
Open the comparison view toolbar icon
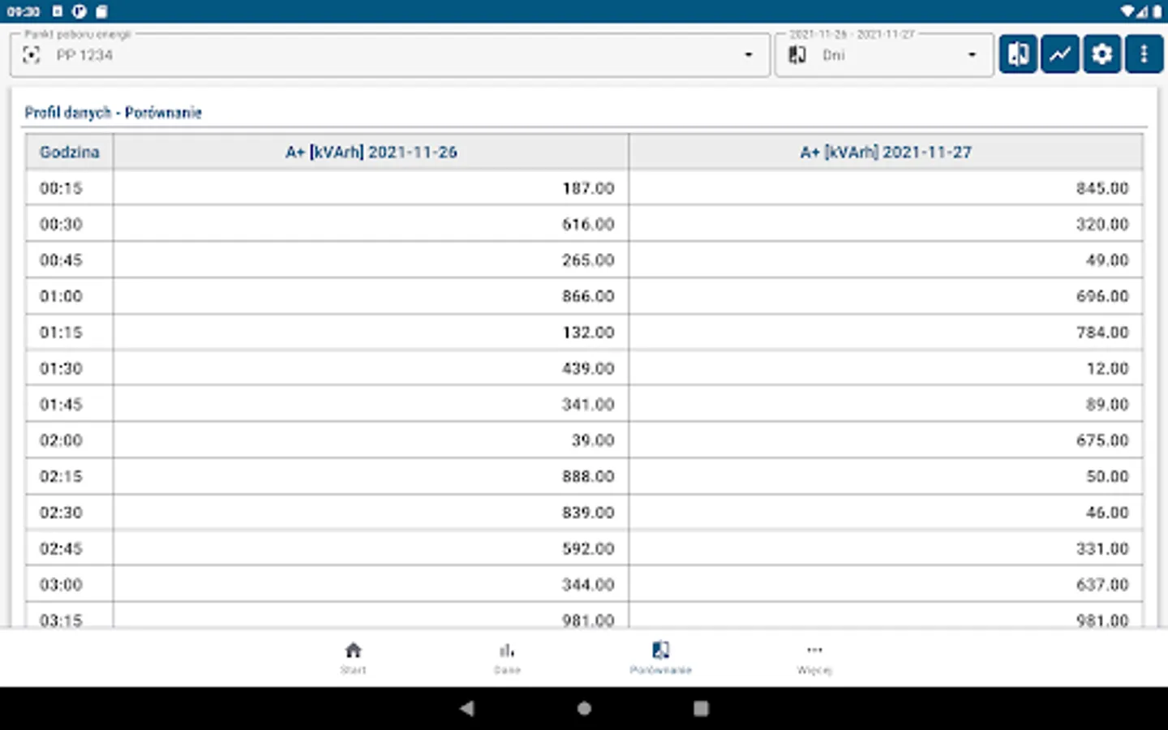point(1018,54)
